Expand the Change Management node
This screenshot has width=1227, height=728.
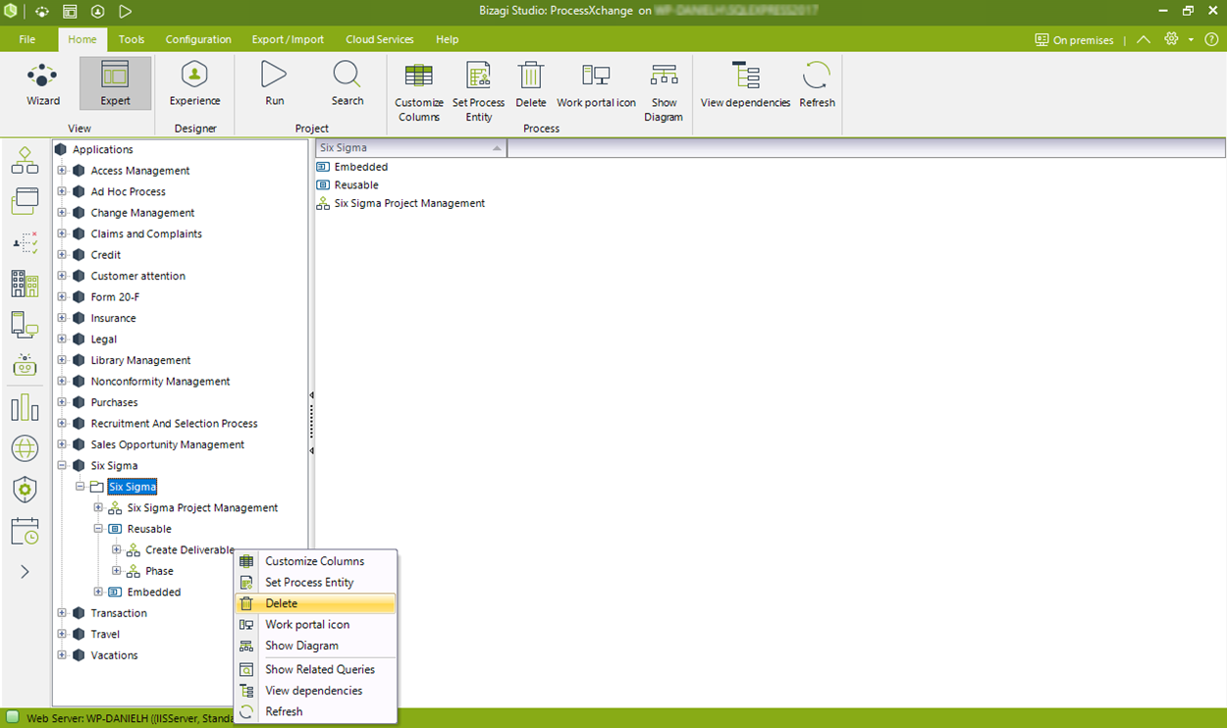pos(62,213)
